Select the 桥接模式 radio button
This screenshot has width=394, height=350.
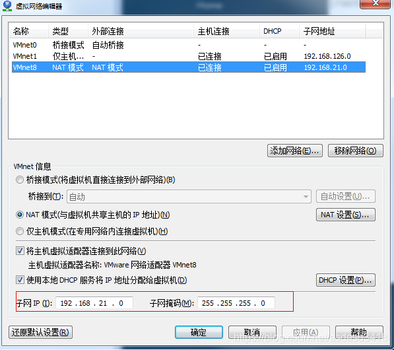20,180
